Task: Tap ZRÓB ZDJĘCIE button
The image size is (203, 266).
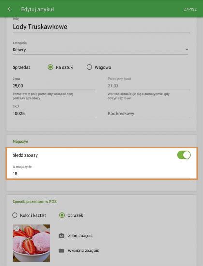Action: 80,236
